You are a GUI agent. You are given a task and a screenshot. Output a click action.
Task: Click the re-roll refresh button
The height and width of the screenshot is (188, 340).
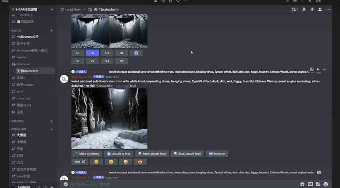136,53
